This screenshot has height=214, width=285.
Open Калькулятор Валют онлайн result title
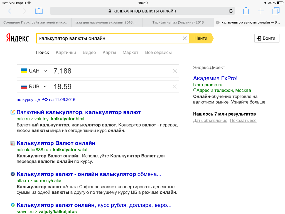56,144
